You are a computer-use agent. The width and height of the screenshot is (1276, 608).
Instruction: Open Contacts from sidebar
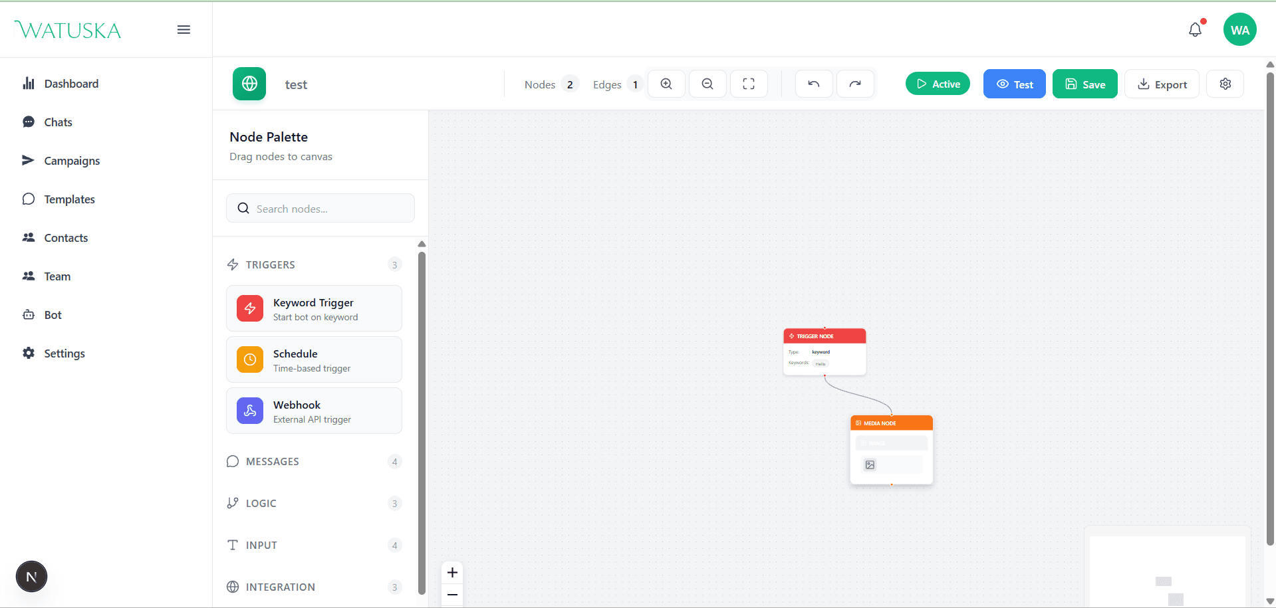pos(66,238)
